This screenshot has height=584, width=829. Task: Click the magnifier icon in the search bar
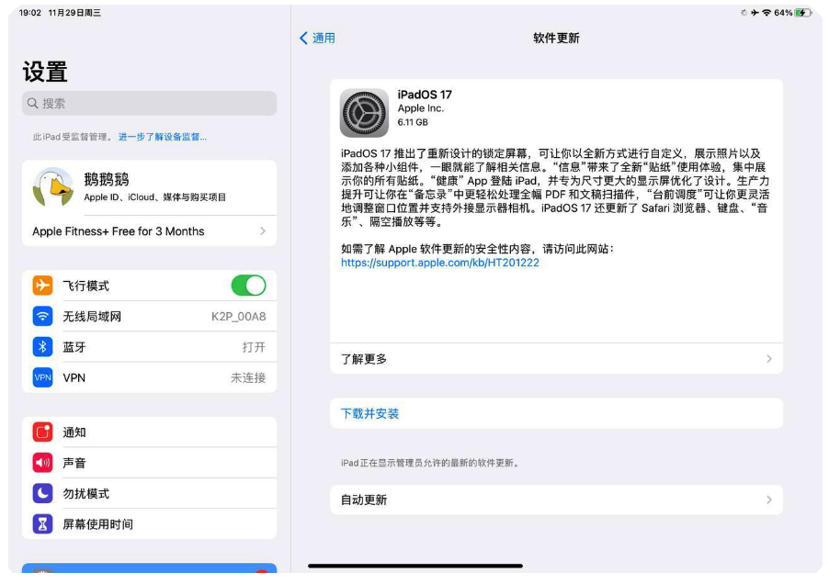click(x=31, y=103)
